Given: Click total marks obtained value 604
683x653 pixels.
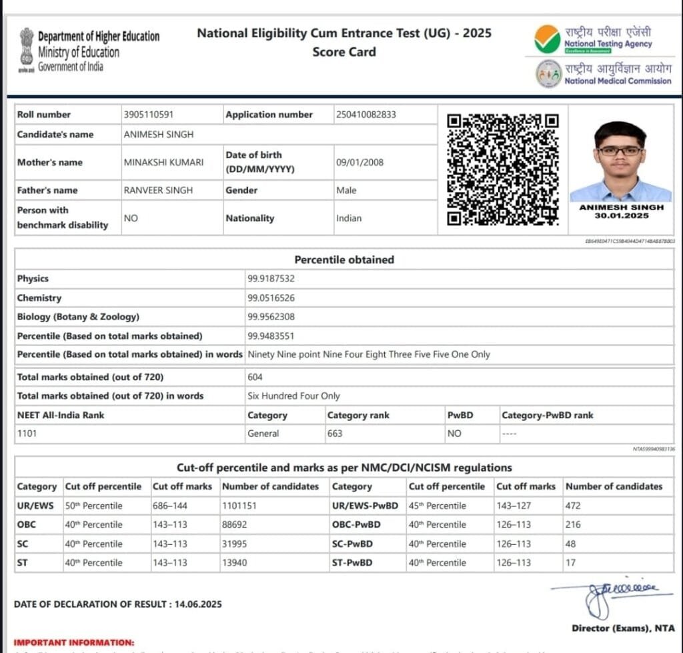Looking at the screenshot, I should tap(255, 378).
